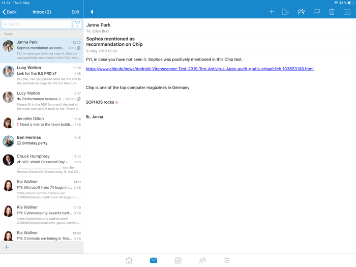The image size is (356, 267).
Task: Click forwarded arrow icon on World Password Day
Action: pyautogui.click(x=19, y=162)
